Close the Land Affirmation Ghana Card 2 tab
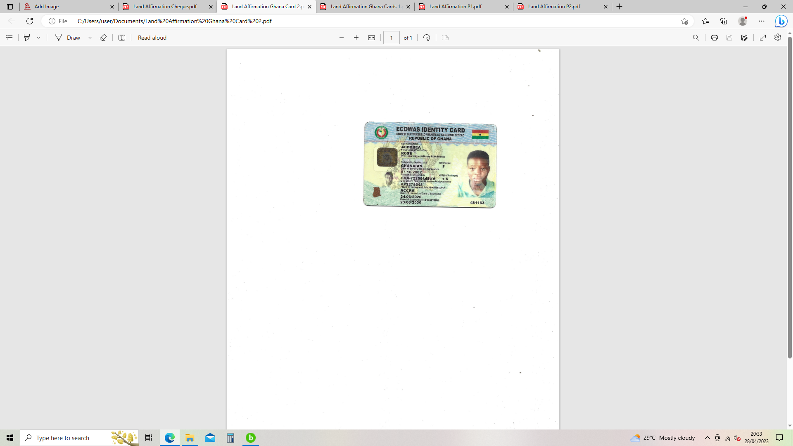 [x=309, y=7]
